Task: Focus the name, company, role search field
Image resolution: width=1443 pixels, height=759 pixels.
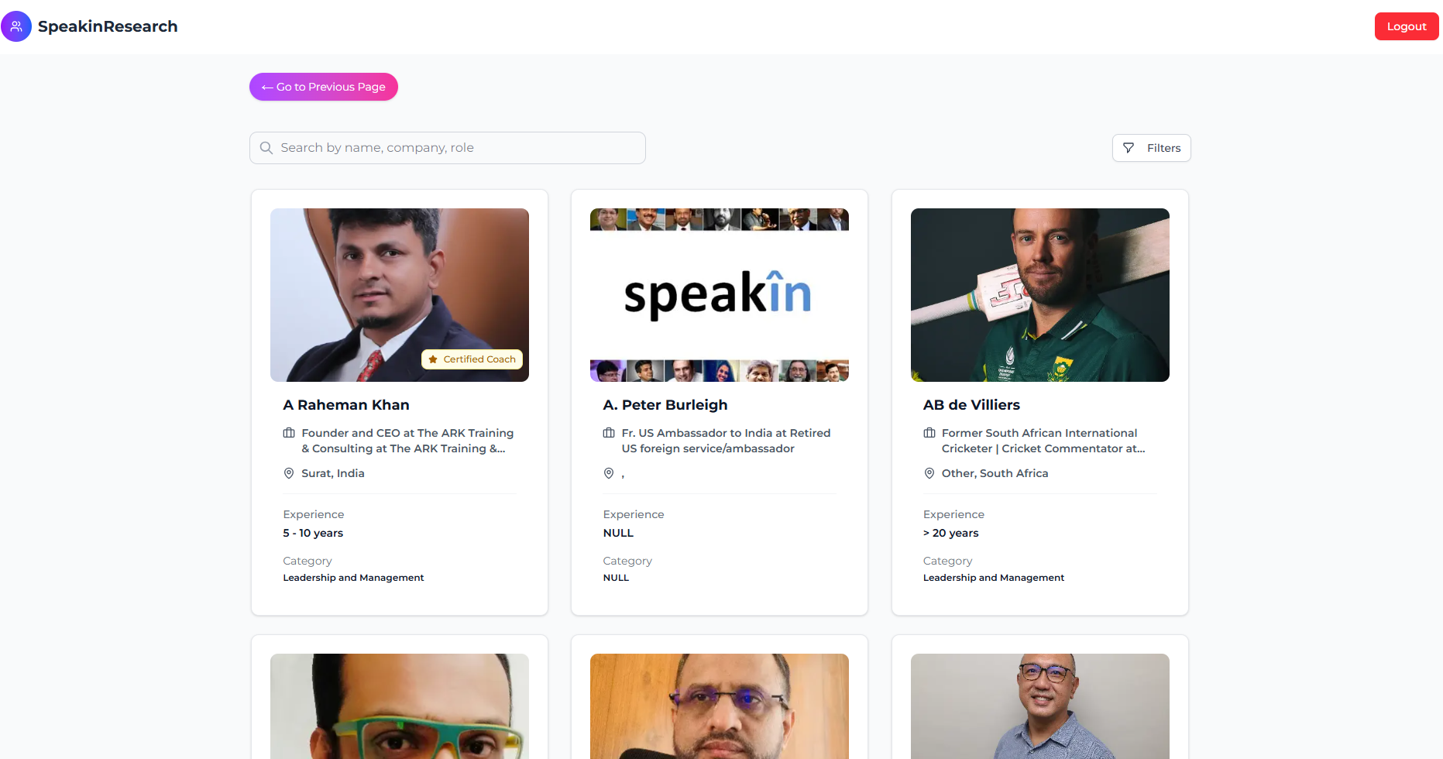Action: (x=457, y=148)
